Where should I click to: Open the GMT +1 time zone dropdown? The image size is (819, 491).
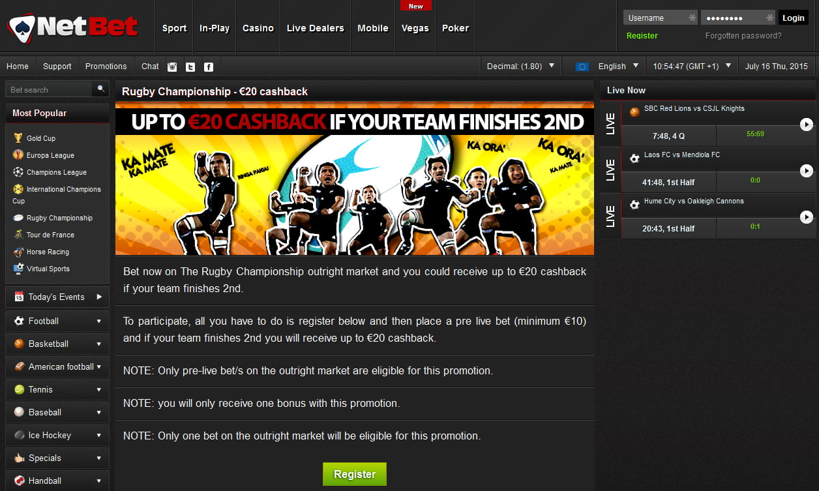[692, 66]
